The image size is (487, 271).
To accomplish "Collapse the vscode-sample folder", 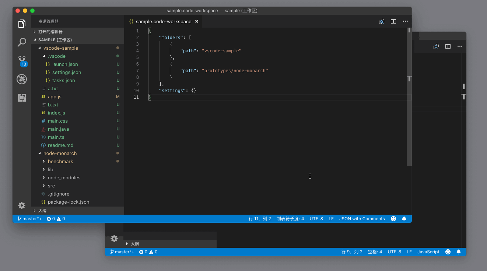I will click(x=60, y=48).
